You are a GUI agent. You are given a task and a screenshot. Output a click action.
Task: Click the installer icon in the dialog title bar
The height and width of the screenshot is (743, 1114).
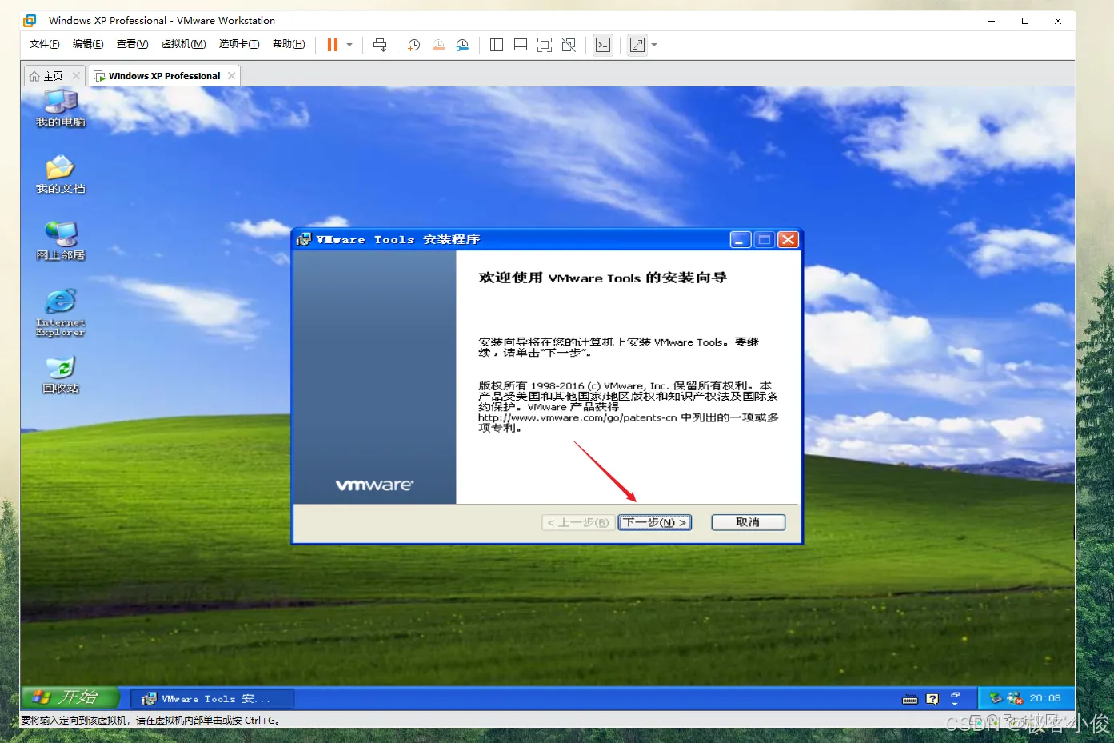(304, 240)
